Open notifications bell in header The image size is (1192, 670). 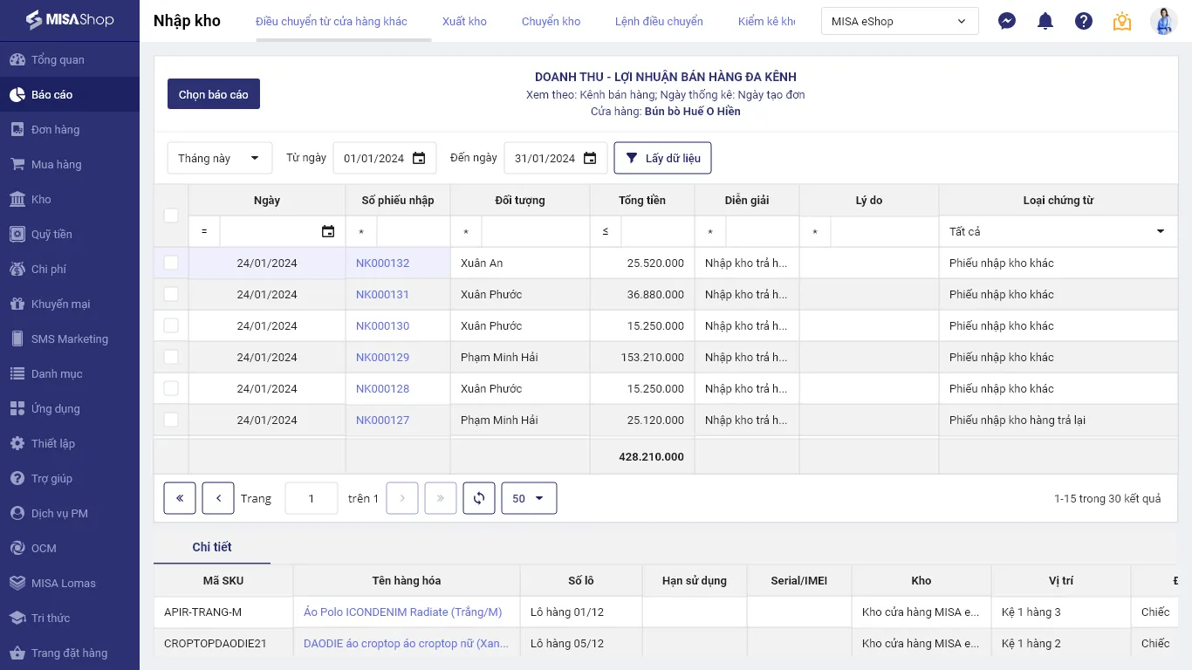pos(1045,21)
